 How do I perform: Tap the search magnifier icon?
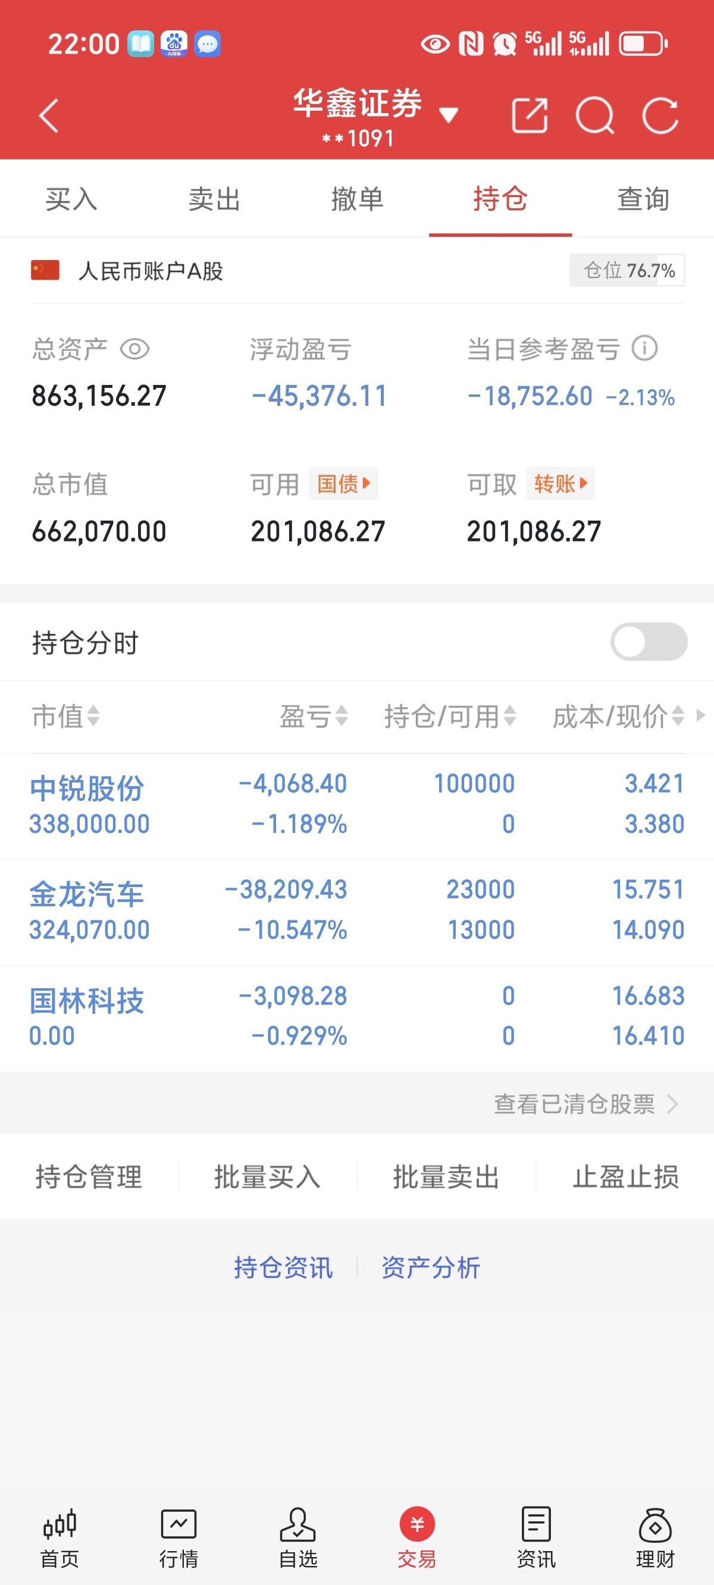(595, 115)
